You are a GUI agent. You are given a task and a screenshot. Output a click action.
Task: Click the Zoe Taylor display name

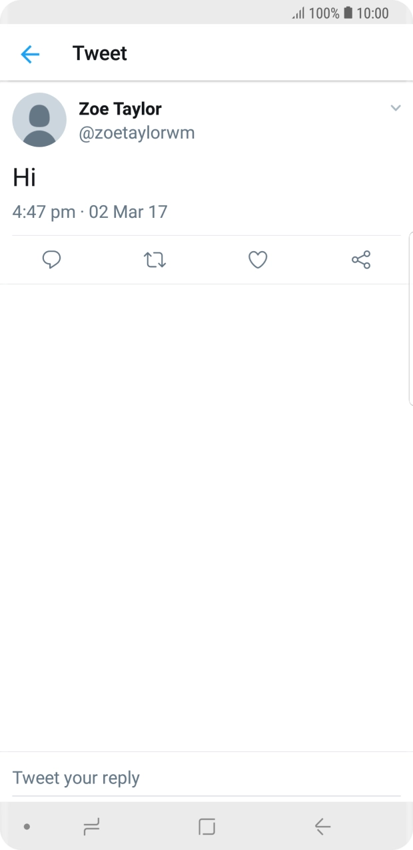[x=120, y=109]
